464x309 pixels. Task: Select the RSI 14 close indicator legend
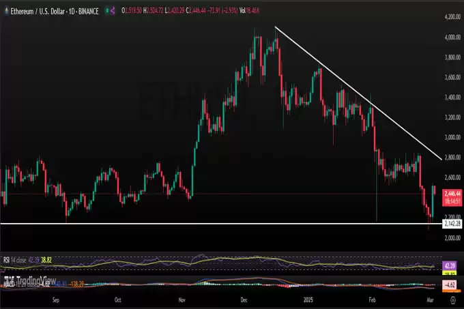point(14,260)
